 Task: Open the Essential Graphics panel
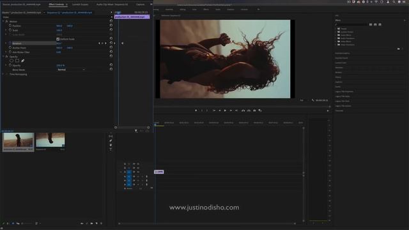tap(343, 53)
